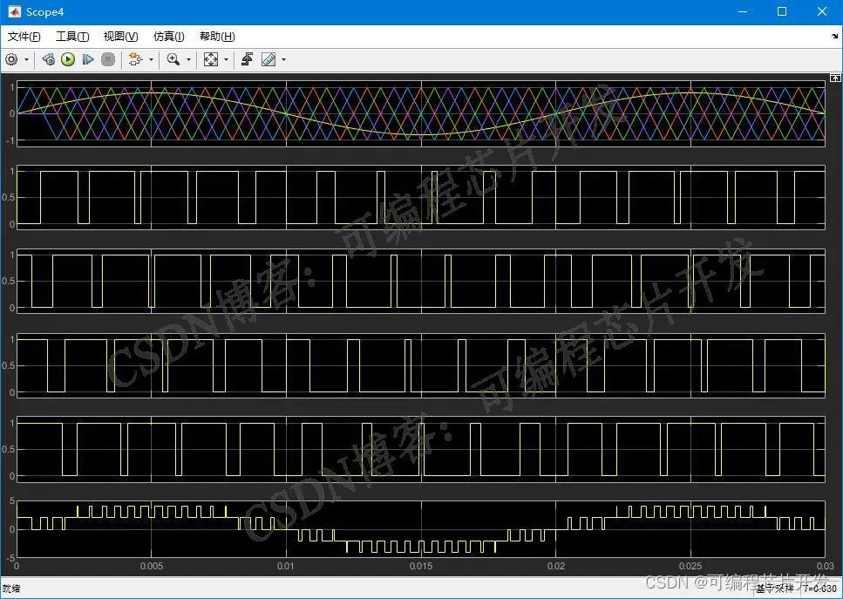Screen dimensions: 843x599
Task: Expand the dropdown arrow beside gear icon
Action: 26,60
